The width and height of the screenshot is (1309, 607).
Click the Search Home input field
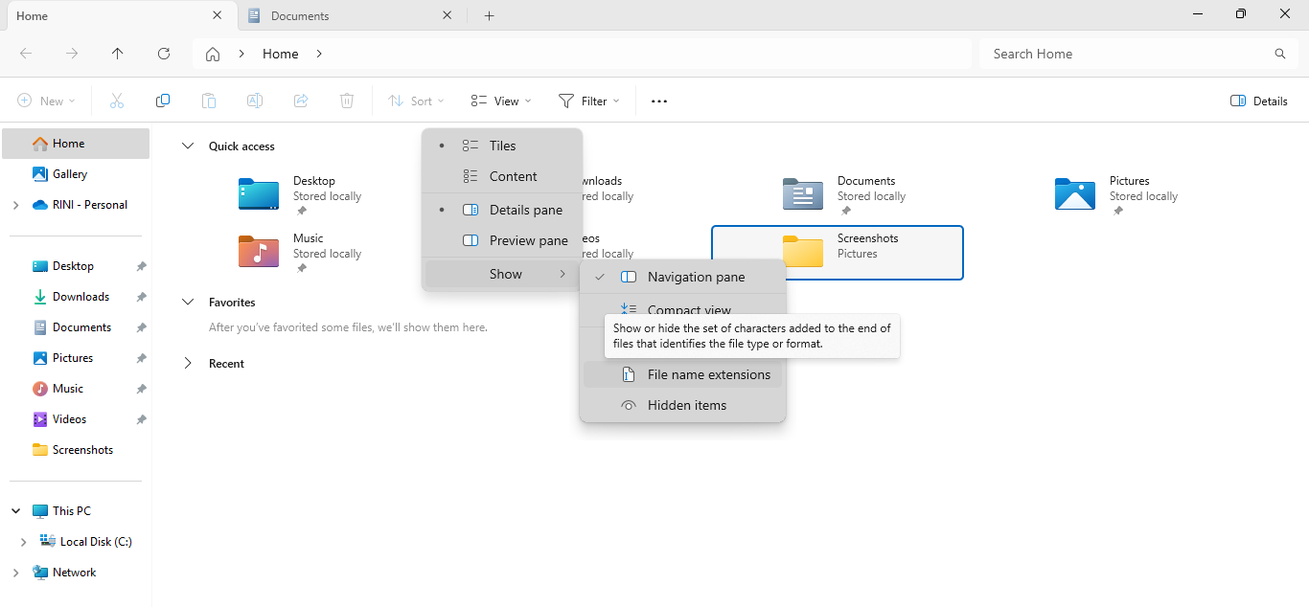tap(1121, 54)
